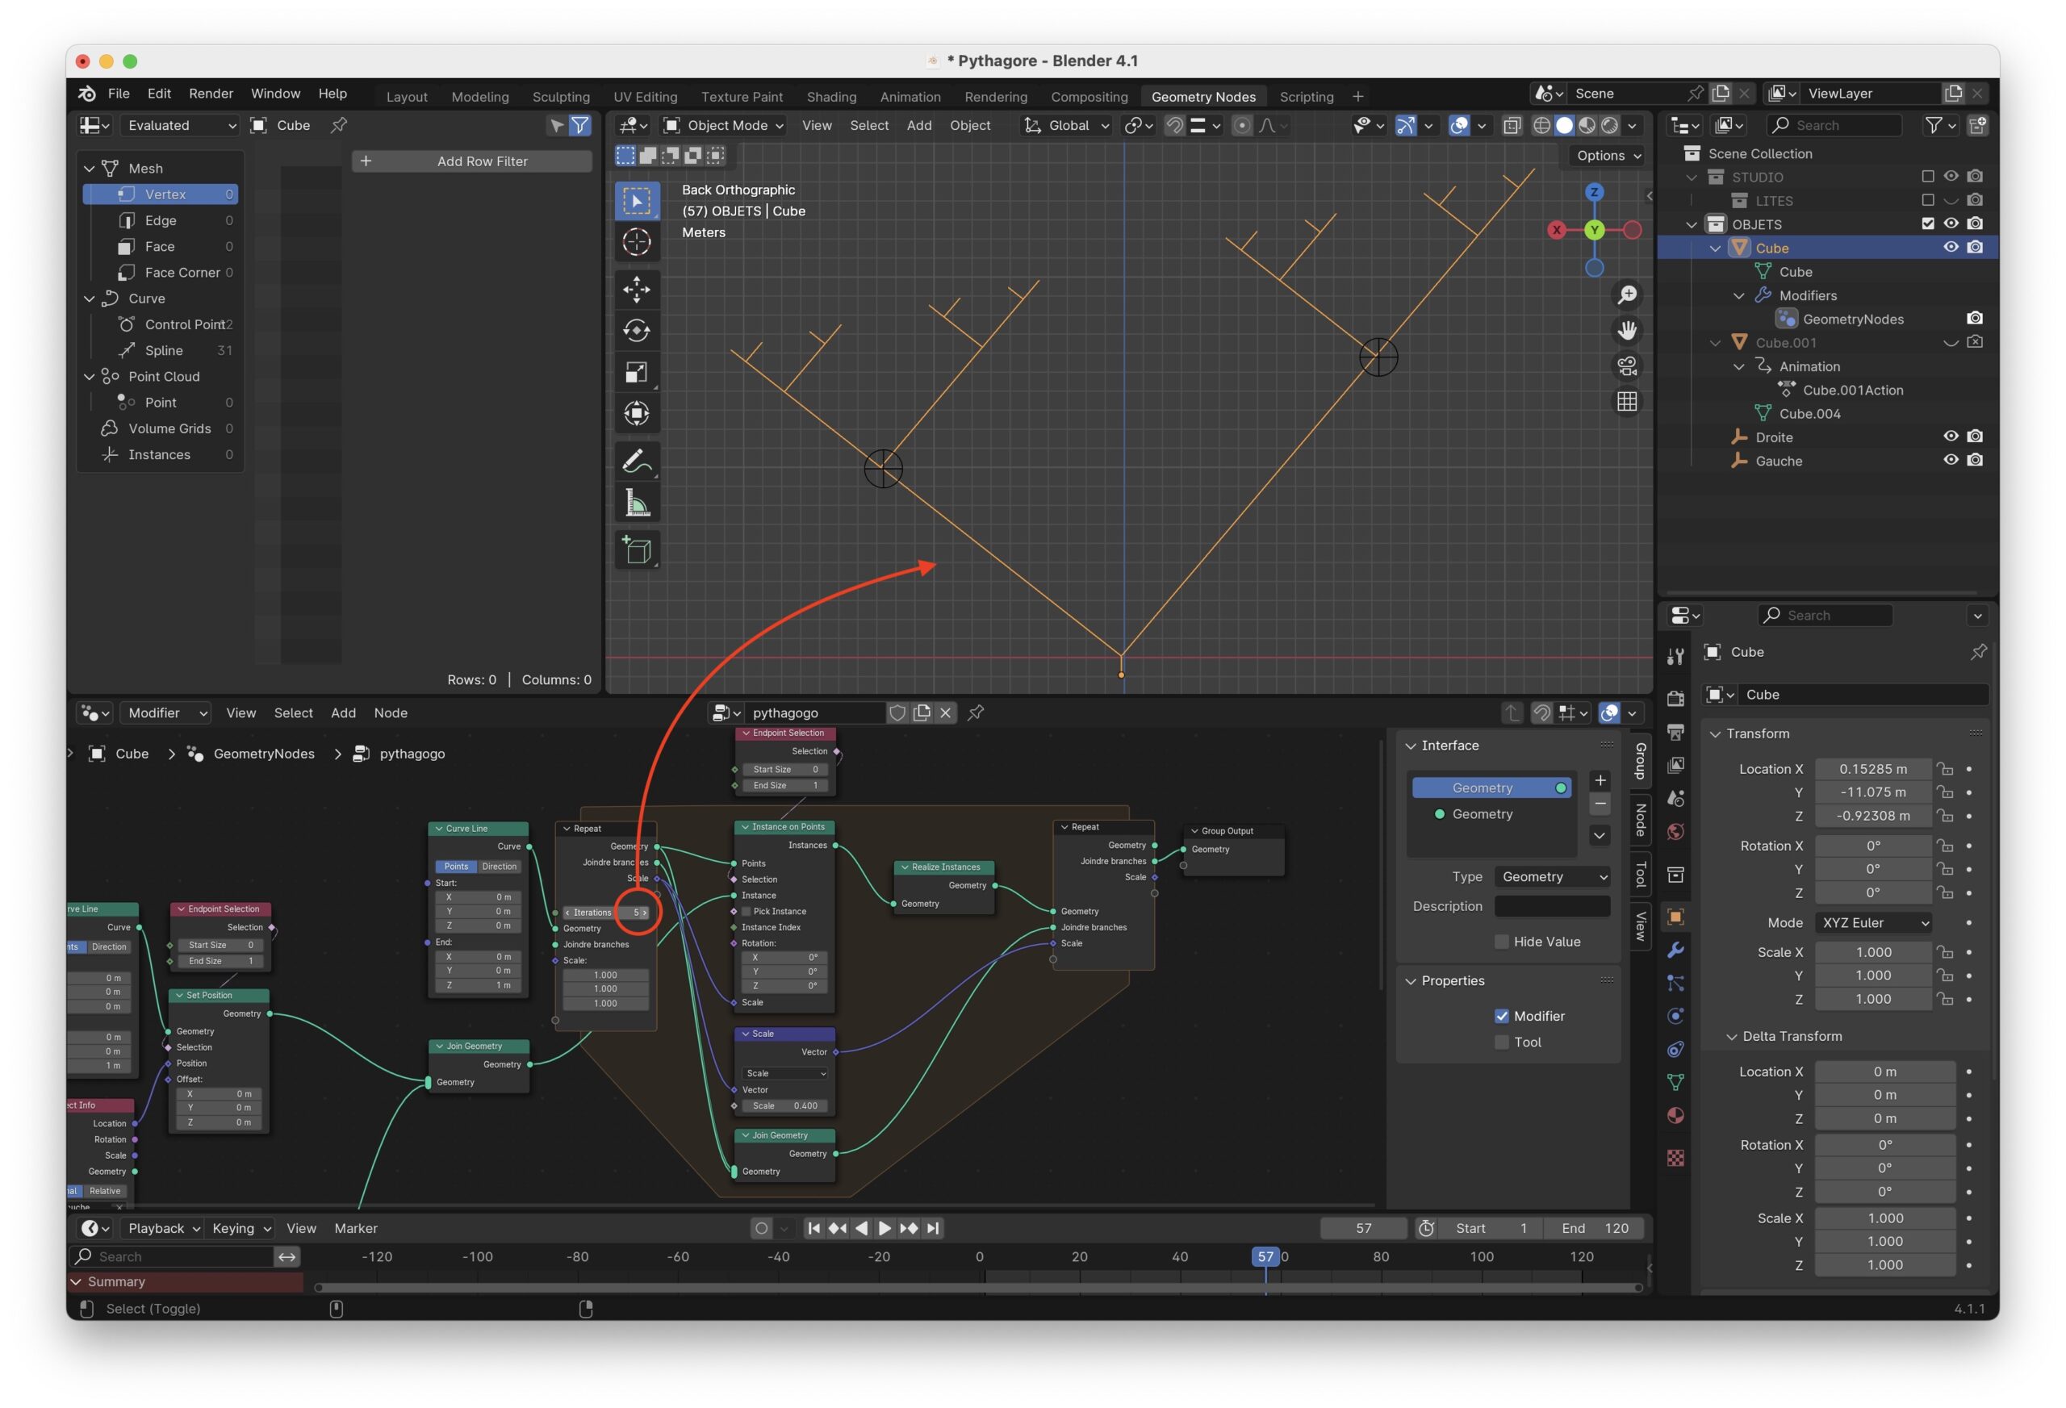The width and height of the screenshot is (2066, 1408).
Task: Open the Window menu
Action: 275,94
